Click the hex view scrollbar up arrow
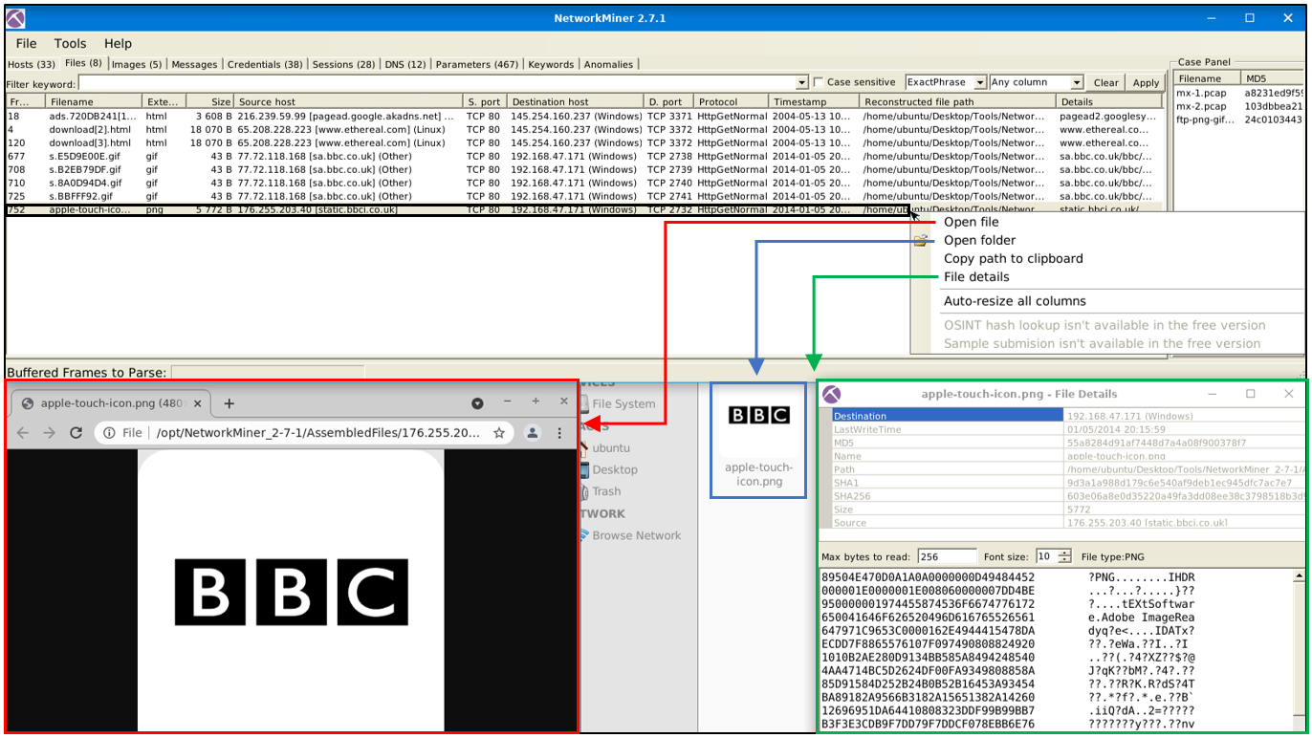Viewport: 1312px width, 738px height. (x=1298, y=576)
